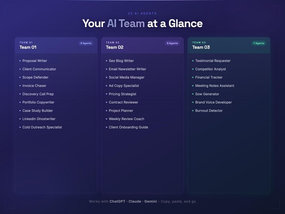Select Client Onboarding Guide agent
The image size is (285, 214).
129,127
